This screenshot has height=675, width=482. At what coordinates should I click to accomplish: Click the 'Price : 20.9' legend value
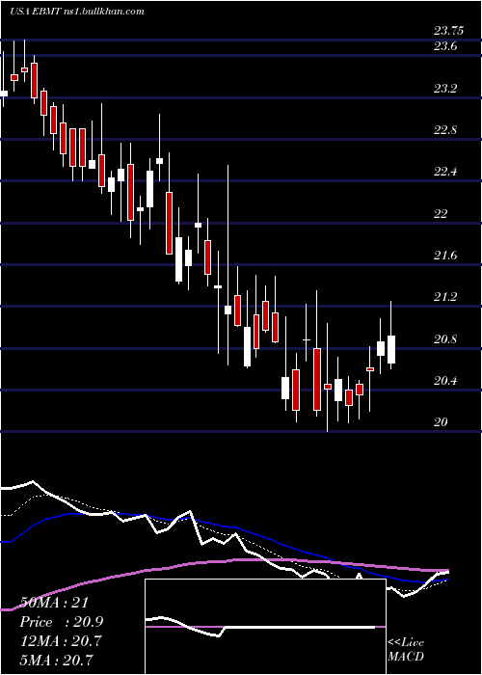[61, 622]
